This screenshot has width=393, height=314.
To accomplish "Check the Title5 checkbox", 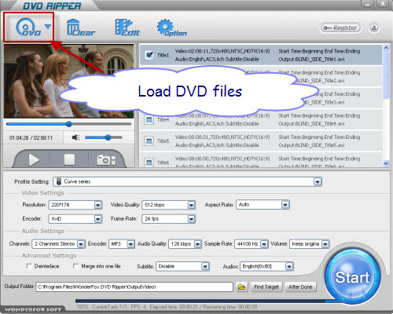I will 149,141.
